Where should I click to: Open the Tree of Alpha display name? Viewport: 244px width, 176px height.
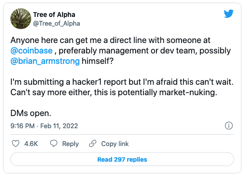54,15
